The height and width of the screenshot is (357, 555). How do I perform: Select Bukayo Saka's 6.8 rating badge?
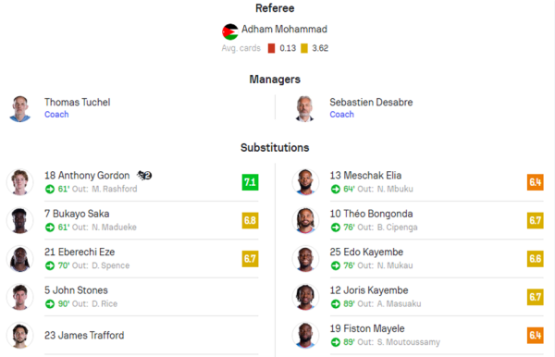pos(250,220)
